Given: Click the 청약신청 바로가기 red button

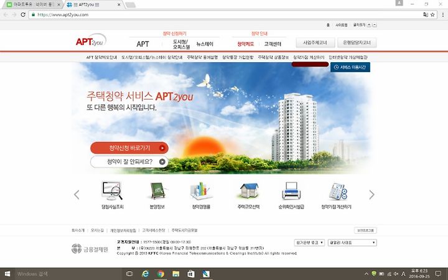Looking at the screenshot, I should pos(129,148).
